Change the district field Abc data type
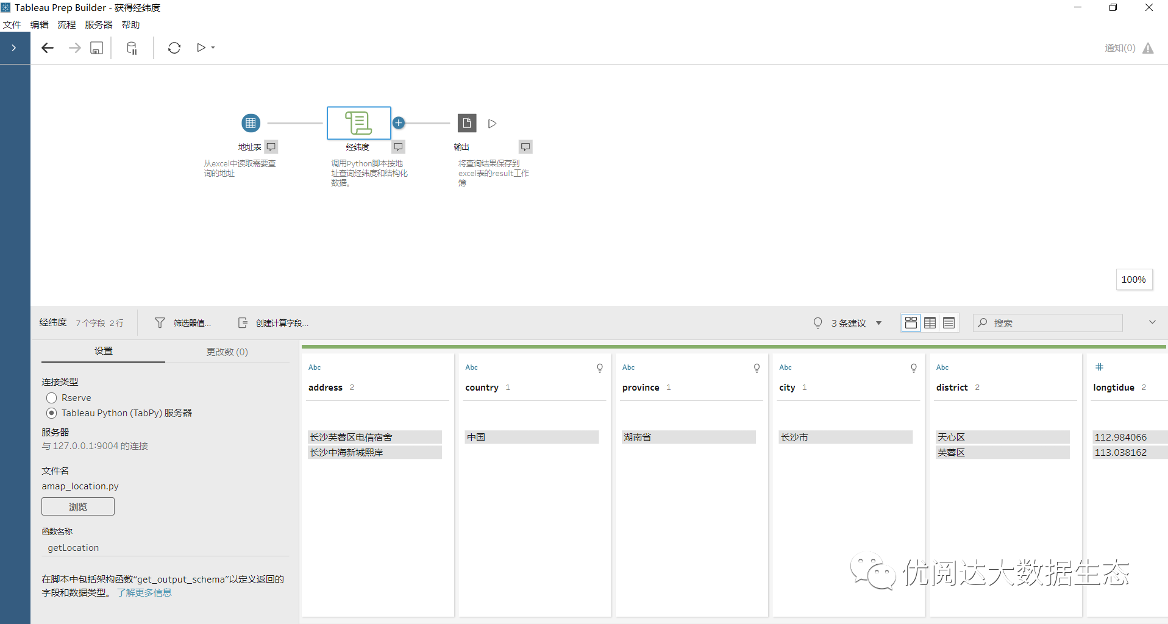The width and height of the screenshot is (1168, 624). [x=942, y=367]
